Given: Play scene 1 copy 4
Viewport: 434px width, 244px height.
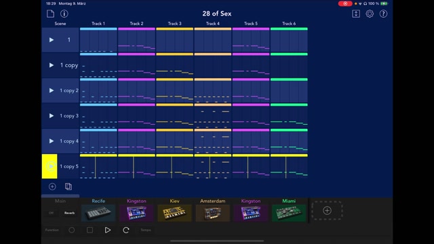Looking at the screenshot, I should coord(52,141).
